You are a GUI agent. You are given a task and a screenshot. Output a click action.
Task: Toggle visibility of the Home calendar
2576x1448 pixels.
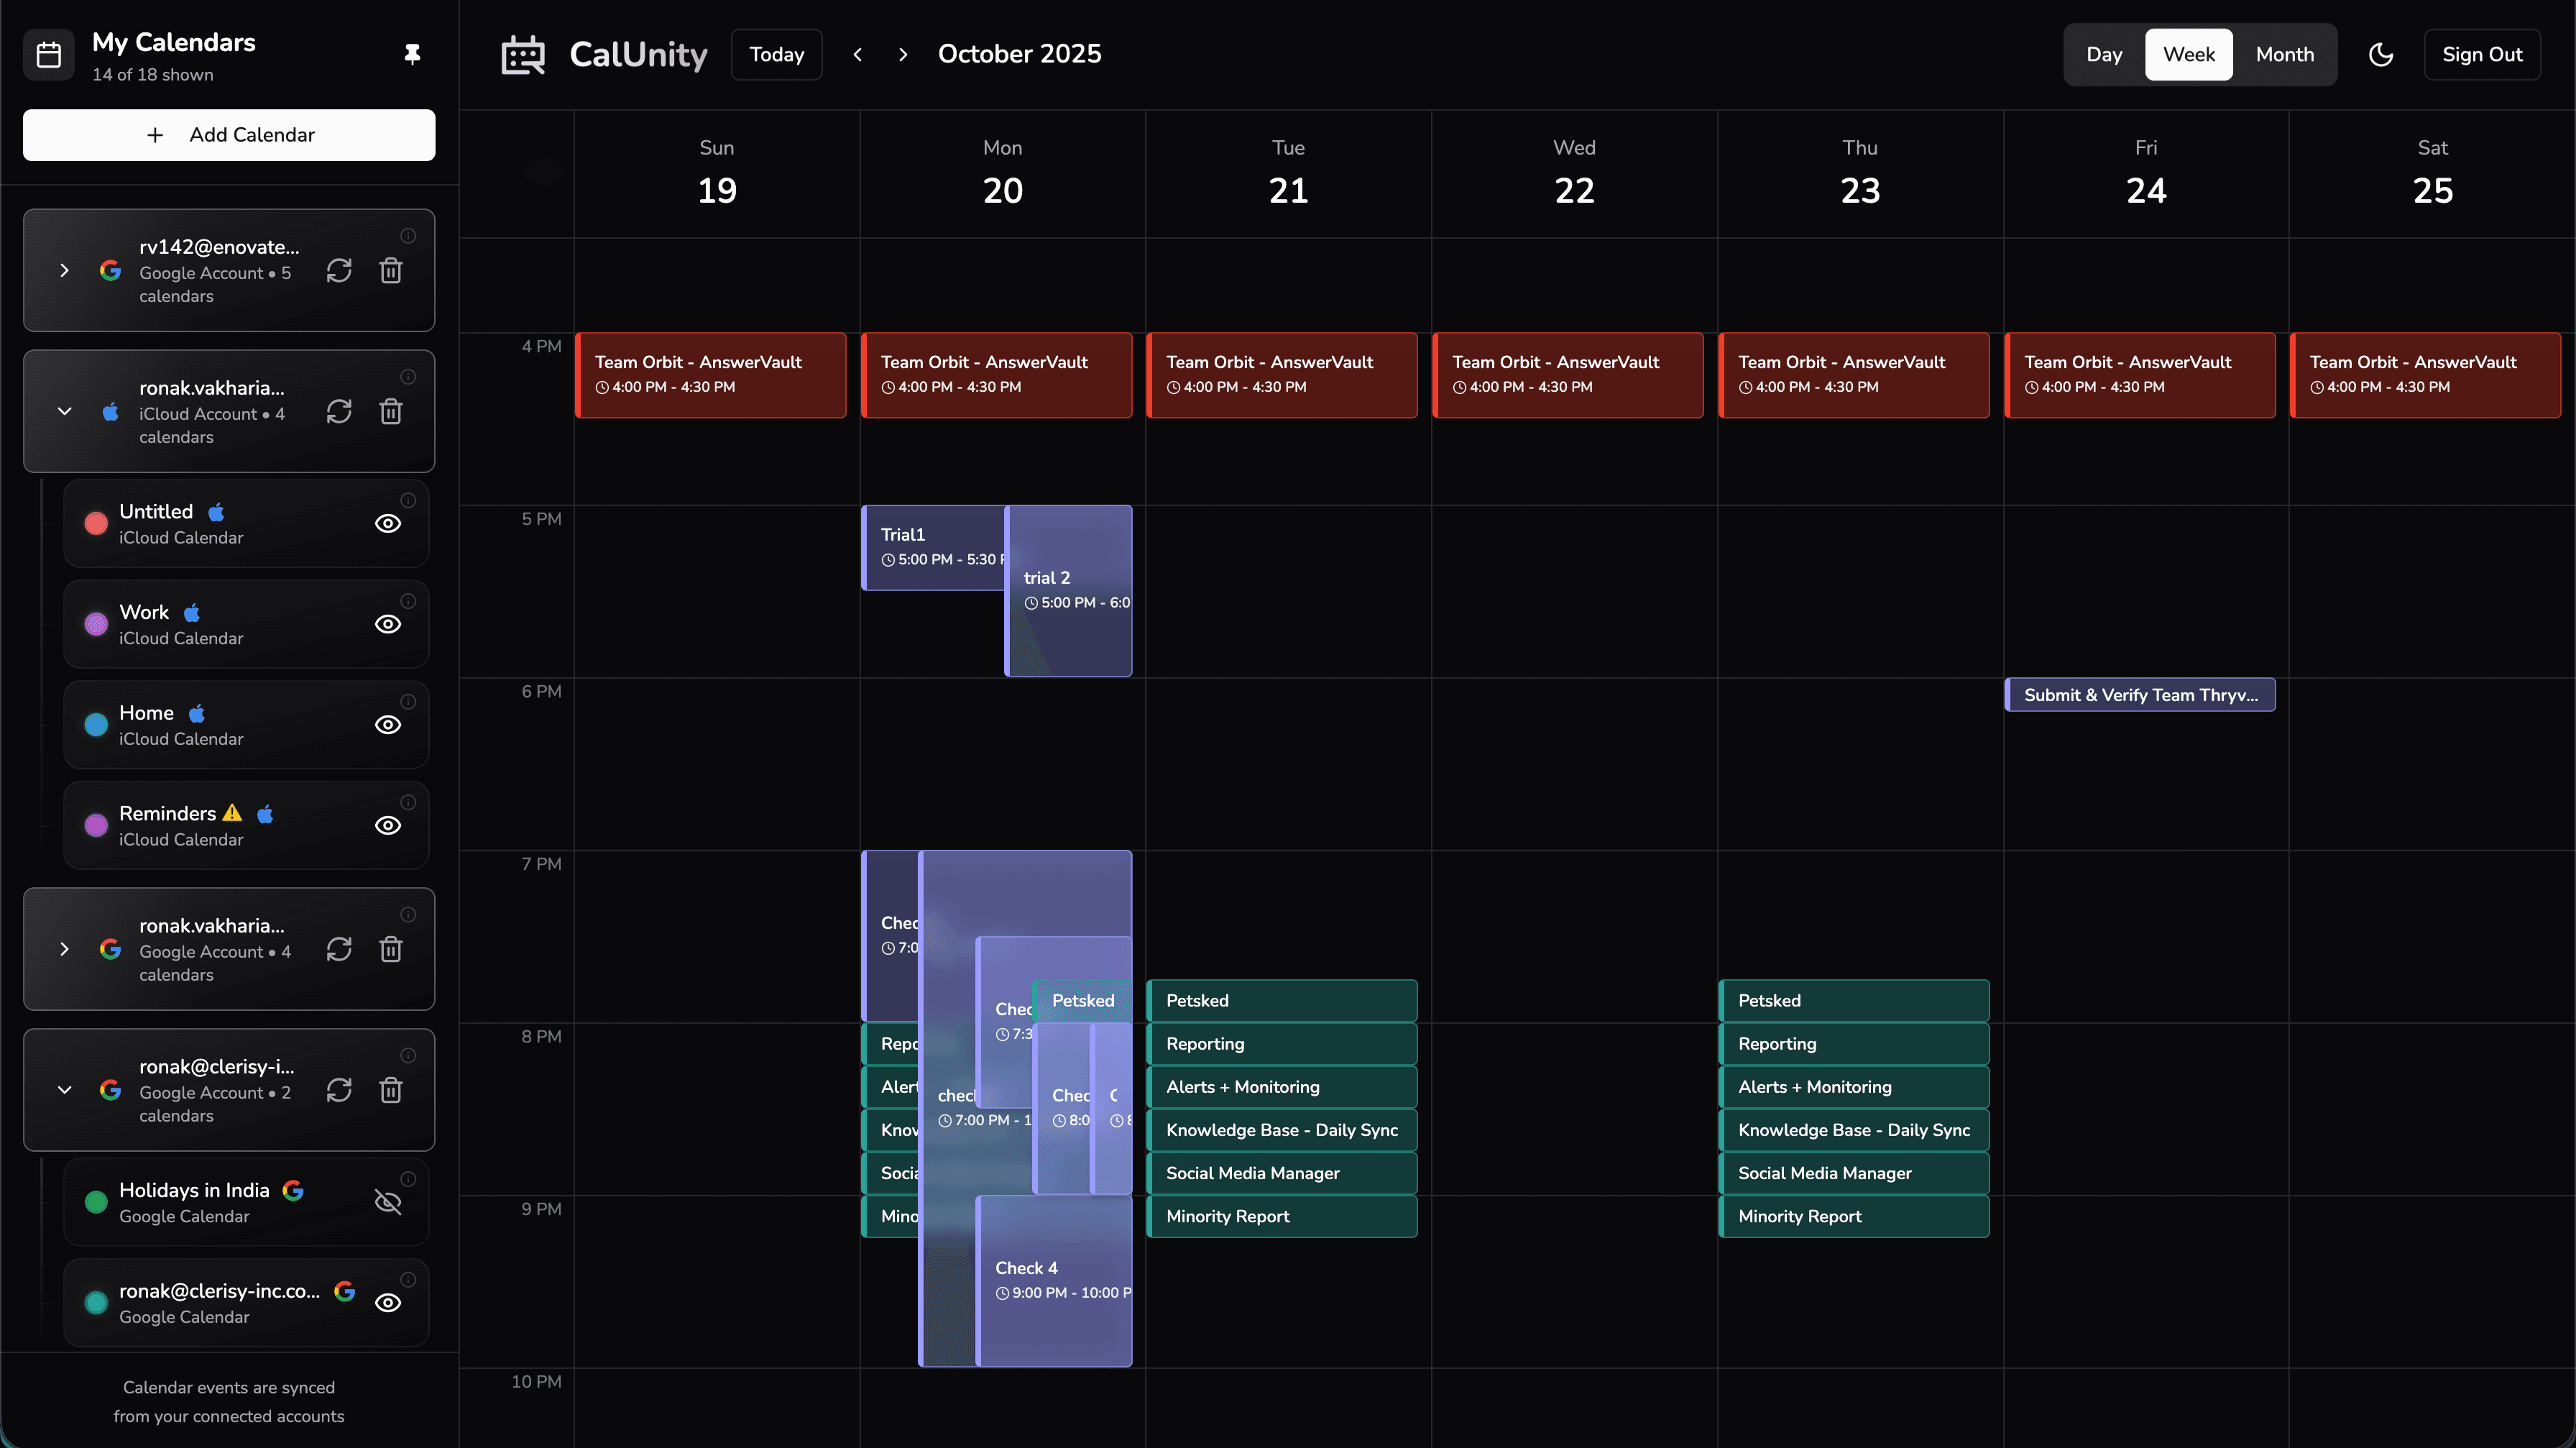(x=387, y=725)
